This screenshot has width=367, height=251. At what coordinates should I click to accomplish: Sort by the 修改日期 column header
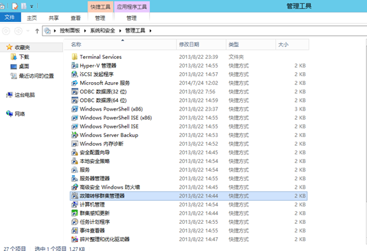[x=201, y=44]
